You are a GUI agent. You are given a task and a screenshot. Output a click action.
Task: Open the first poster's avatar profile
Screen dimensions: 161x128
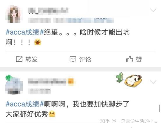pos(14,14)
